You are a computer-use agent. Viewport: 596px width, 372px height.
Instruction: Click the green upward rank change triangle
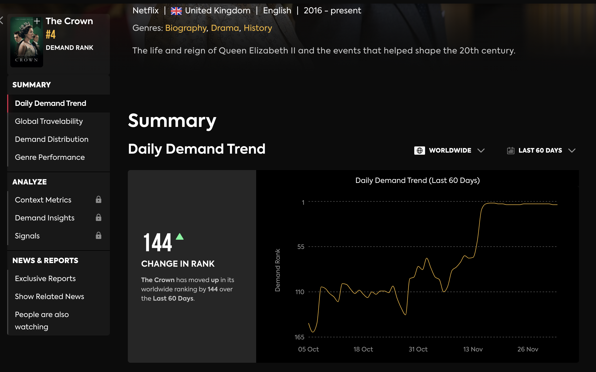click(x=180, y=237)
